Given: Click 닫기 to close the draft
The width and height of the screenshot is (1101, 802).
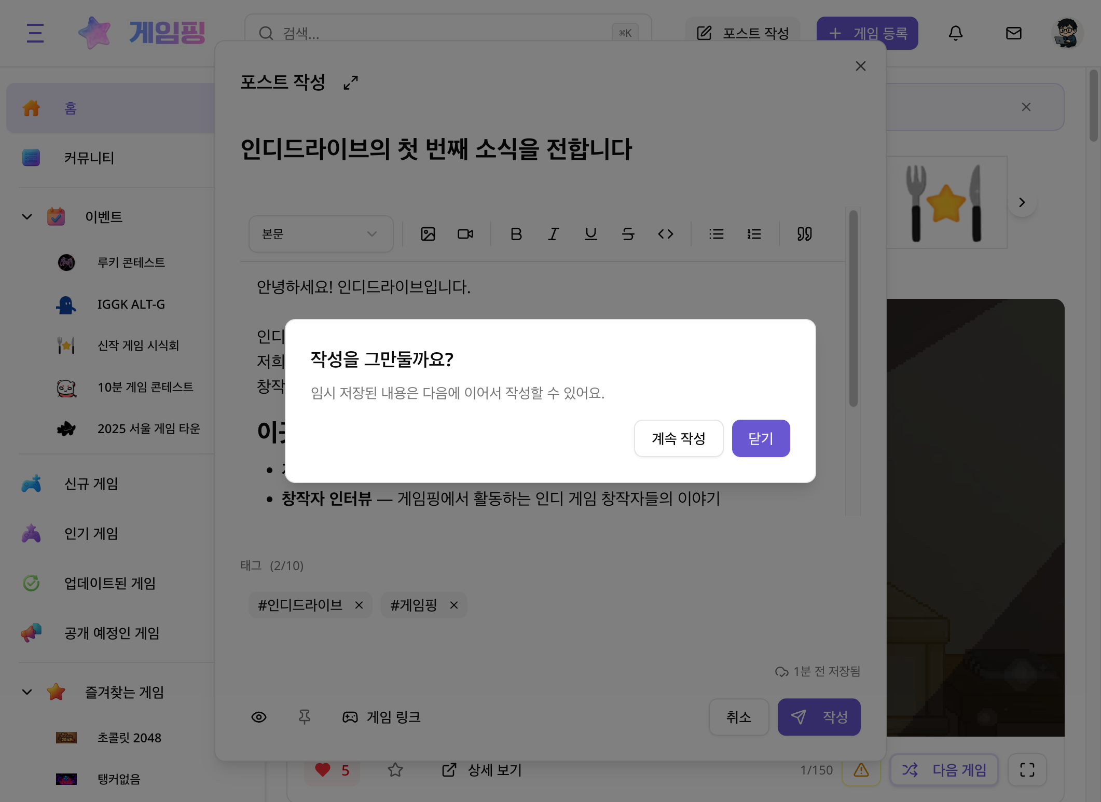Looking at the screenshot, I should [761, 438].
